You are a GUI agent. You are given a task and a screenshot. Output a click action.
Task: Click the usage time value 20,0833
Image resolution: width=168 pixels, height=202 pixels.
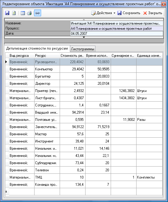98,76
